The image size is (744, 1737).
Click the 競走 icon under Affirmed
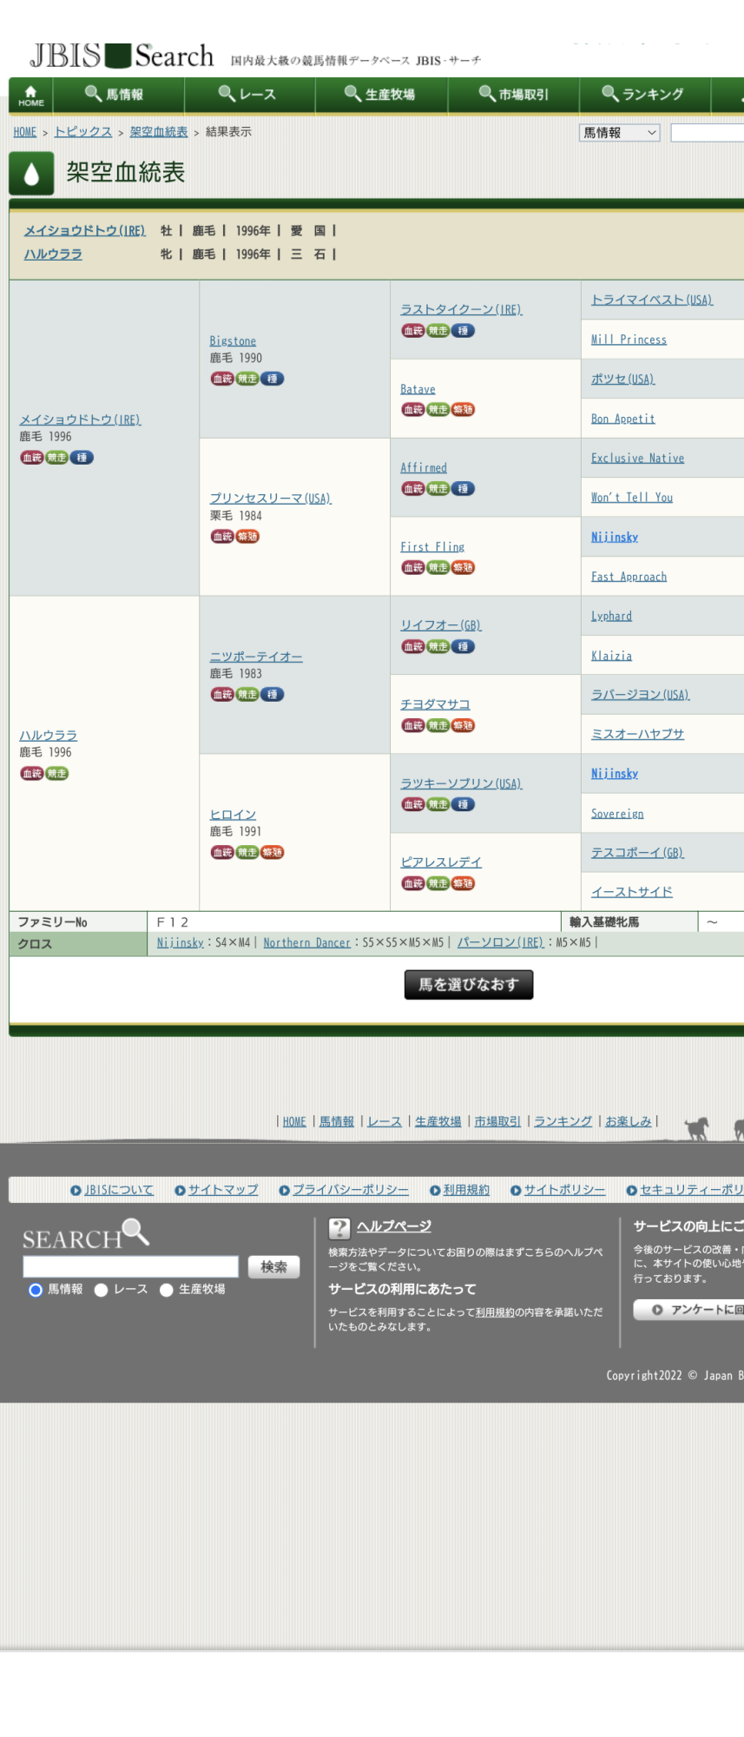(x=438, y=489)
